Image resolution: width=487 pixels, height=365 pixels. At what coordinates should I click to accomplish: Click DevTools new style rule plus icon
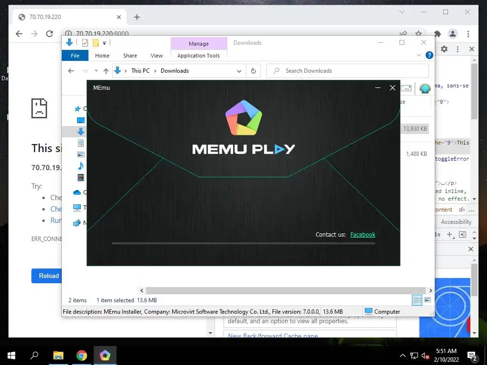click(449, 235)
